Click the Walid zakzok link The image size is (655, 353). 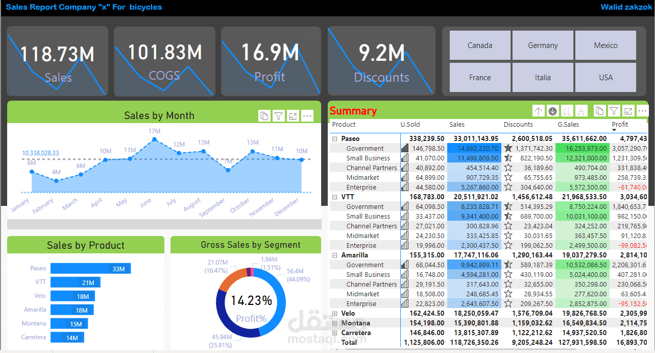tap(626, 7)
